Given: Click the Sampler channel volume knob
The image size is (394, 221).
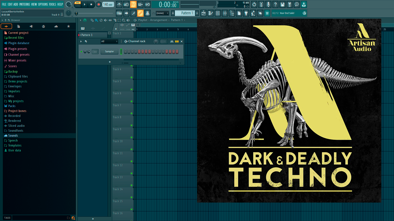Looking at the screenshot, I should 89,52.
